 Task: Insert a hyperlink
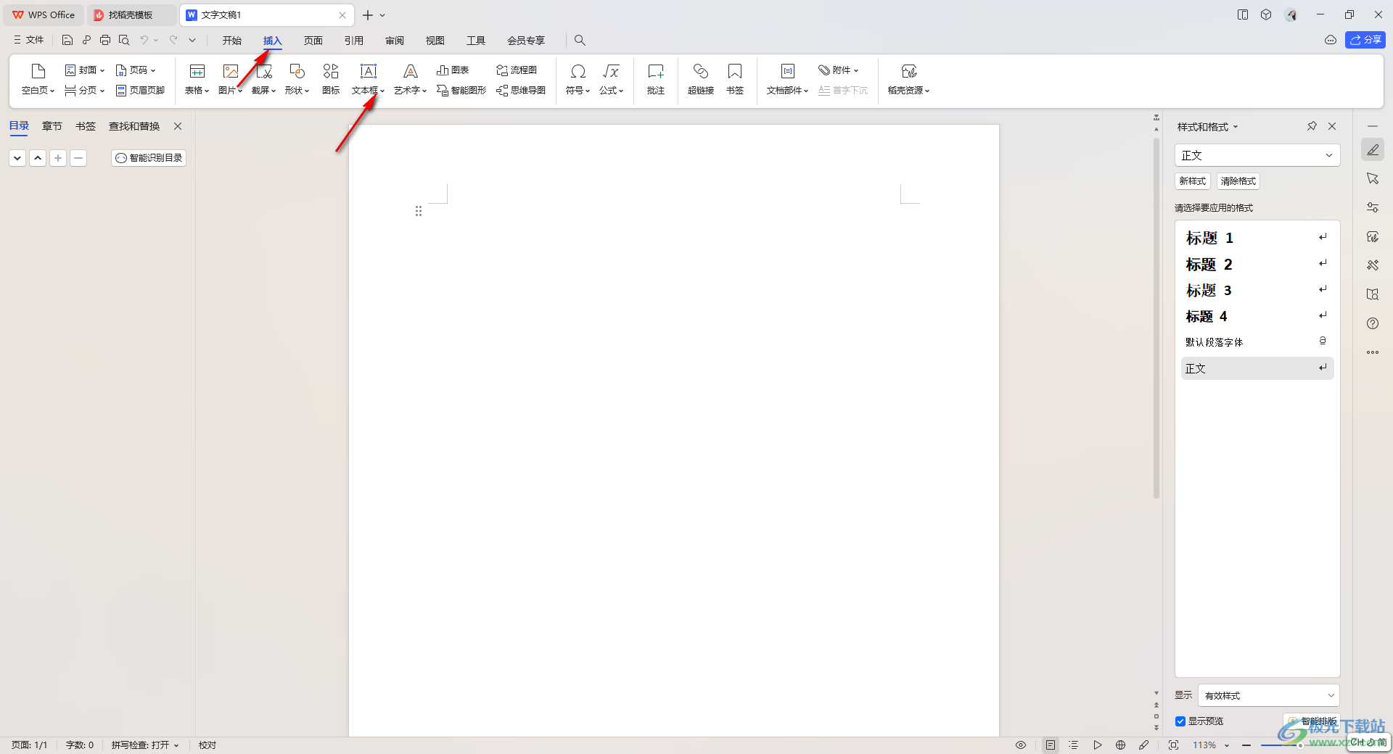pyautogui.click(x=701, y=80)
